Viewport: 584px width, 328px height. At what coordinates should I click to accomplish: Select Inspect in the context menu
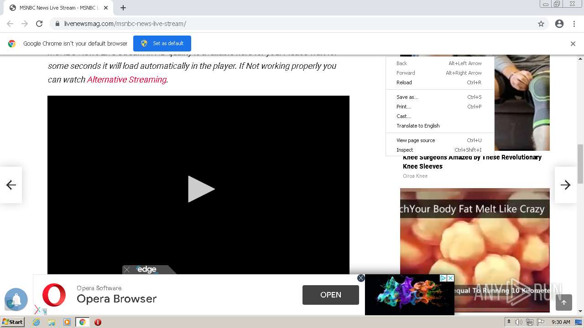pos(439,150)
